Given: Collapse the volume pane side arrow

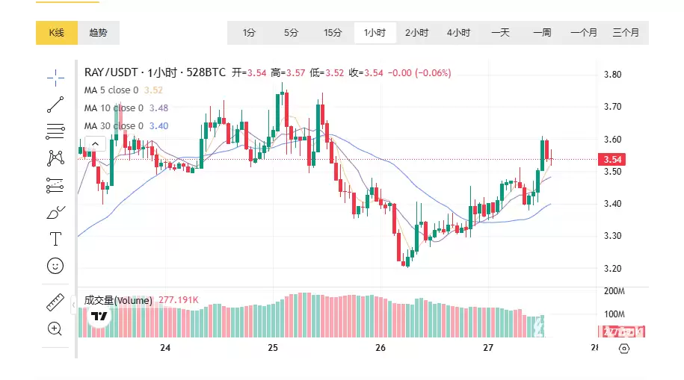Looking at the screenshot, I should 73,305.
